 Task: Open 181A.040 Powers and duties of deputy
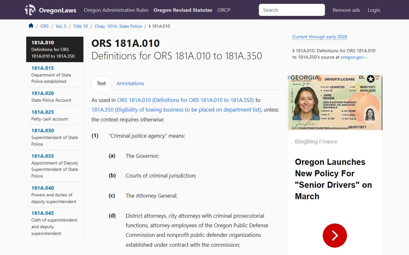[x=55, y=194]
